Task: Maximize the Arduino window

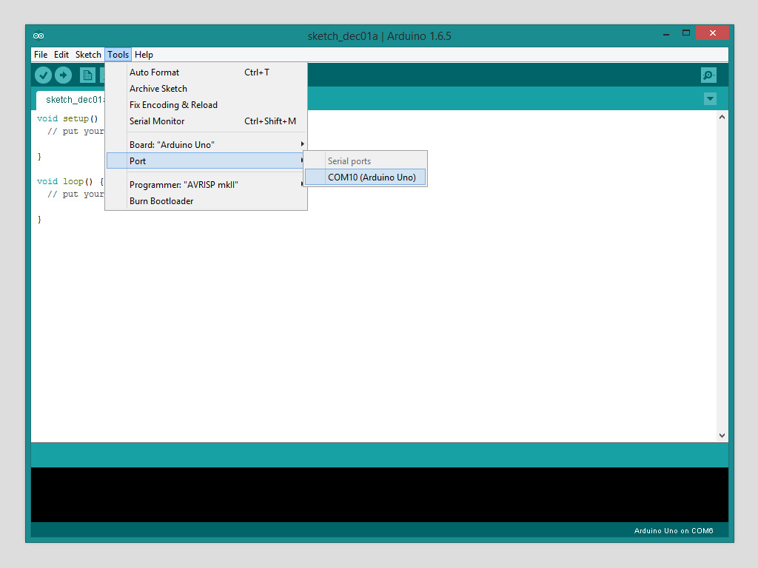Action: pos(686,33)
